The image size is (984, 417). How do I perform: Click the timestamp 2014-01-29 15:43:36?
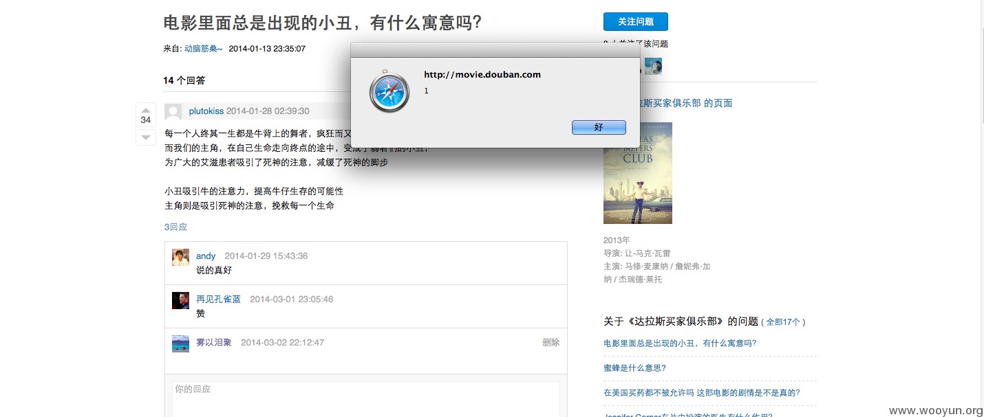click(266, 256)
